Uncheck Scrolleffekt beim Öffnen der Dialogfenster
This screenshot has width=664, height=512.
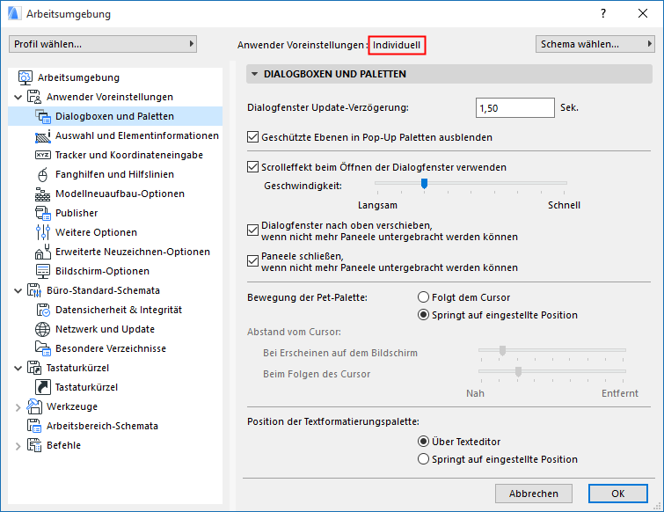254,166
